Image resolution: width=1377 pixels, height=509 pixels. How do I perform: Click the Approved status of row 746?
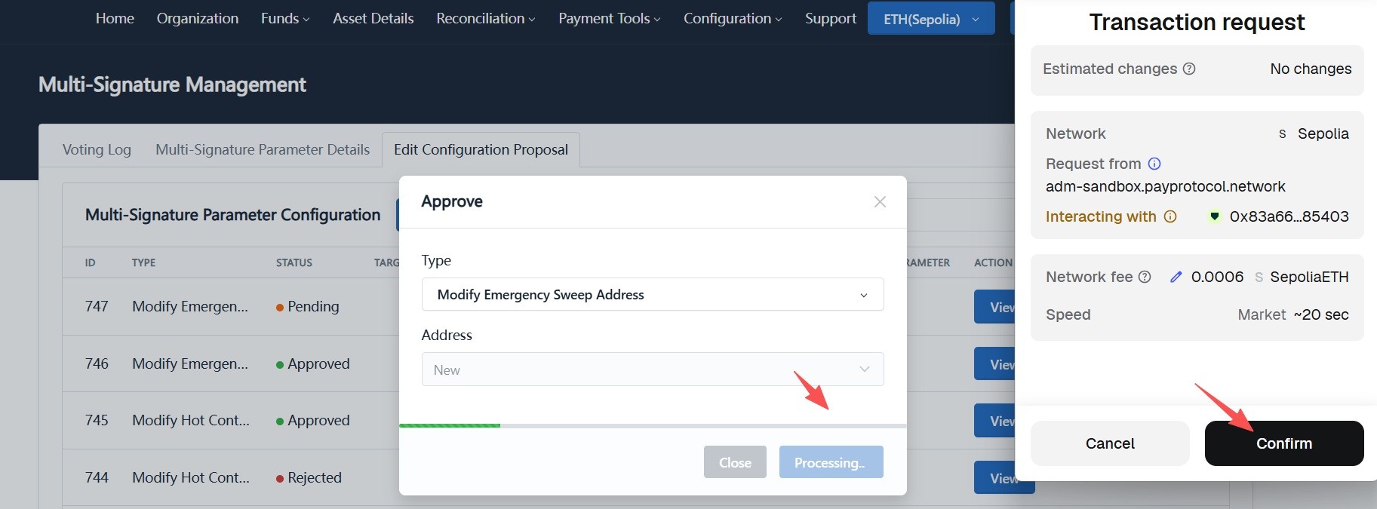point(313,363)
